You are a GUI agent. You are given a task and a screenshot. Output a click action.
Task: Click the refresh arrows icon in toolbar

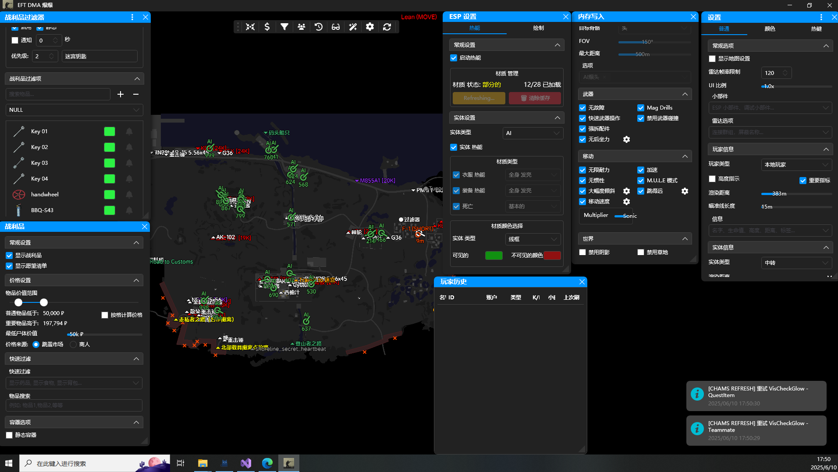click(x=387, y=27)
